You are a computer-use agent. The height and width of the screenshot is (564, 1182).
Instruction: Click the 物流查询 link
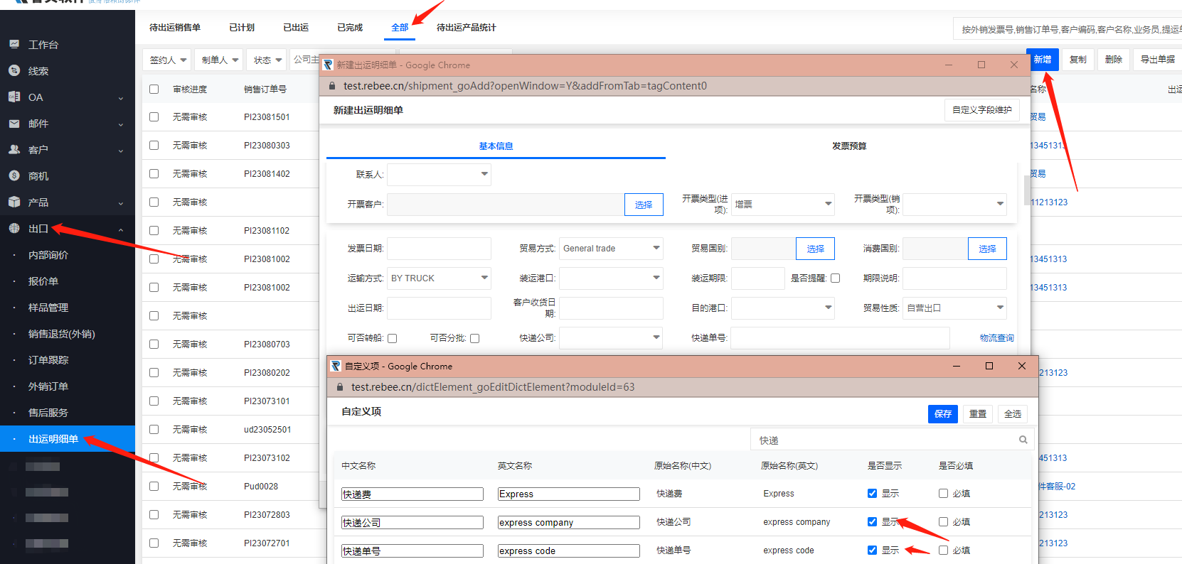click(997, 338)
